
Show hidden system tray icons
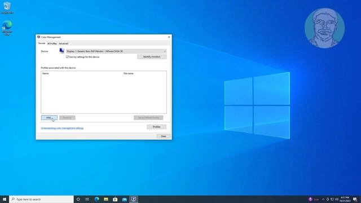[x=323, y=199]
